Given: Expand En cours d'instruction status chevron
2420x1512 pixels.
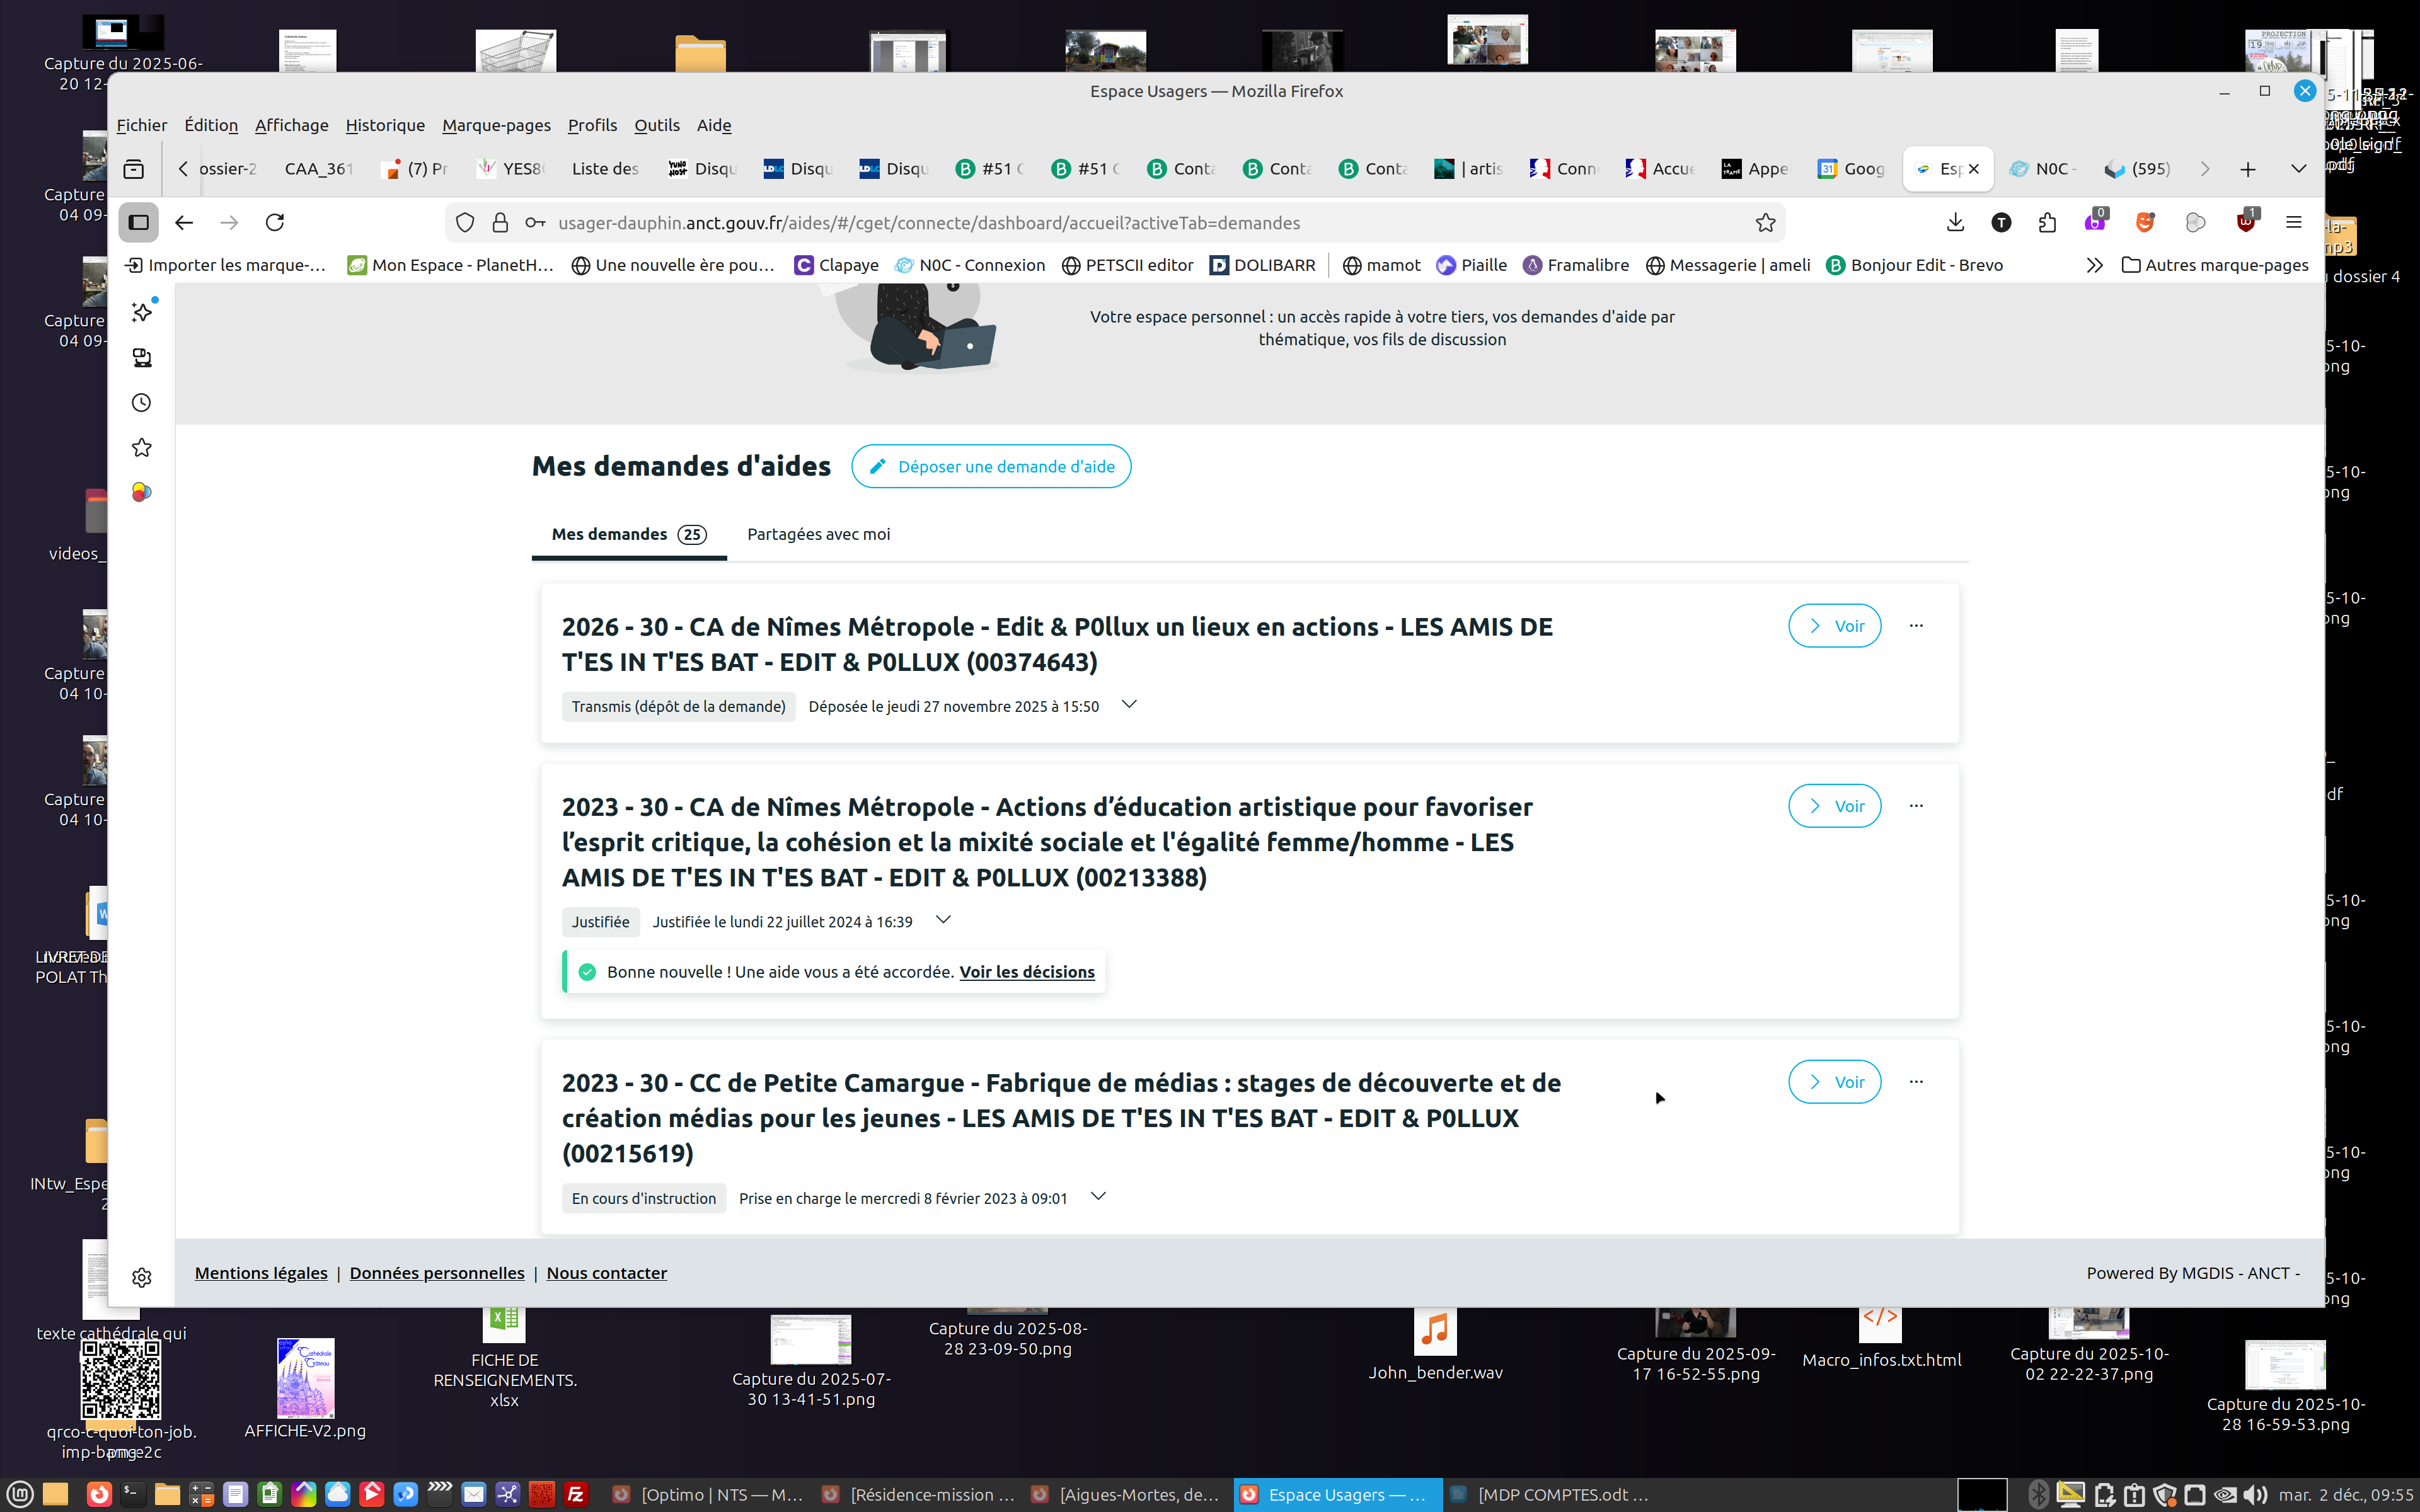Looking at the screenshot, I should pyautogui.click(x=1098, y=1197).
